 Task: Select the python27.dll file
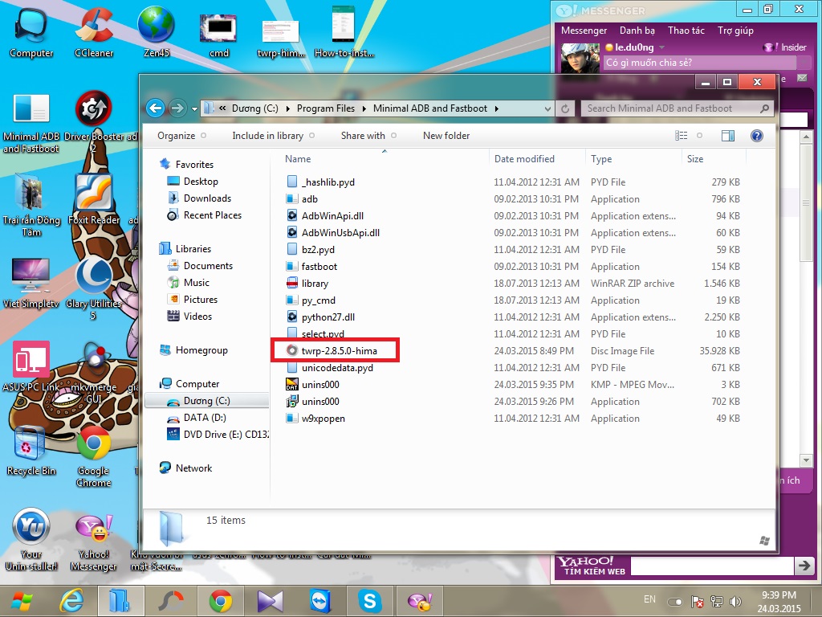click(328, 317)
